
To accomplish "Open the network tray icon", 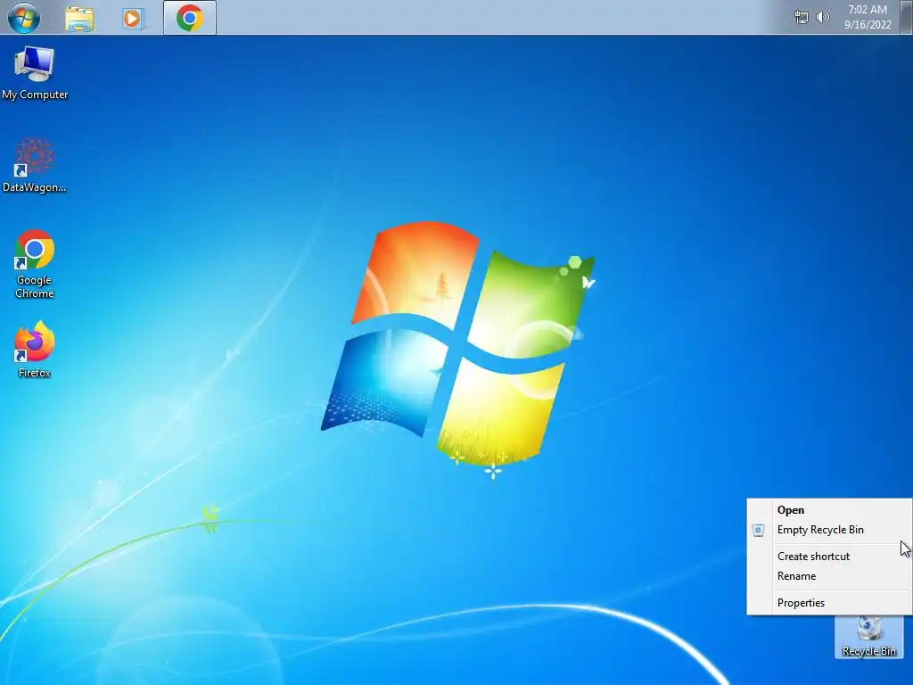I will (802, 18).
